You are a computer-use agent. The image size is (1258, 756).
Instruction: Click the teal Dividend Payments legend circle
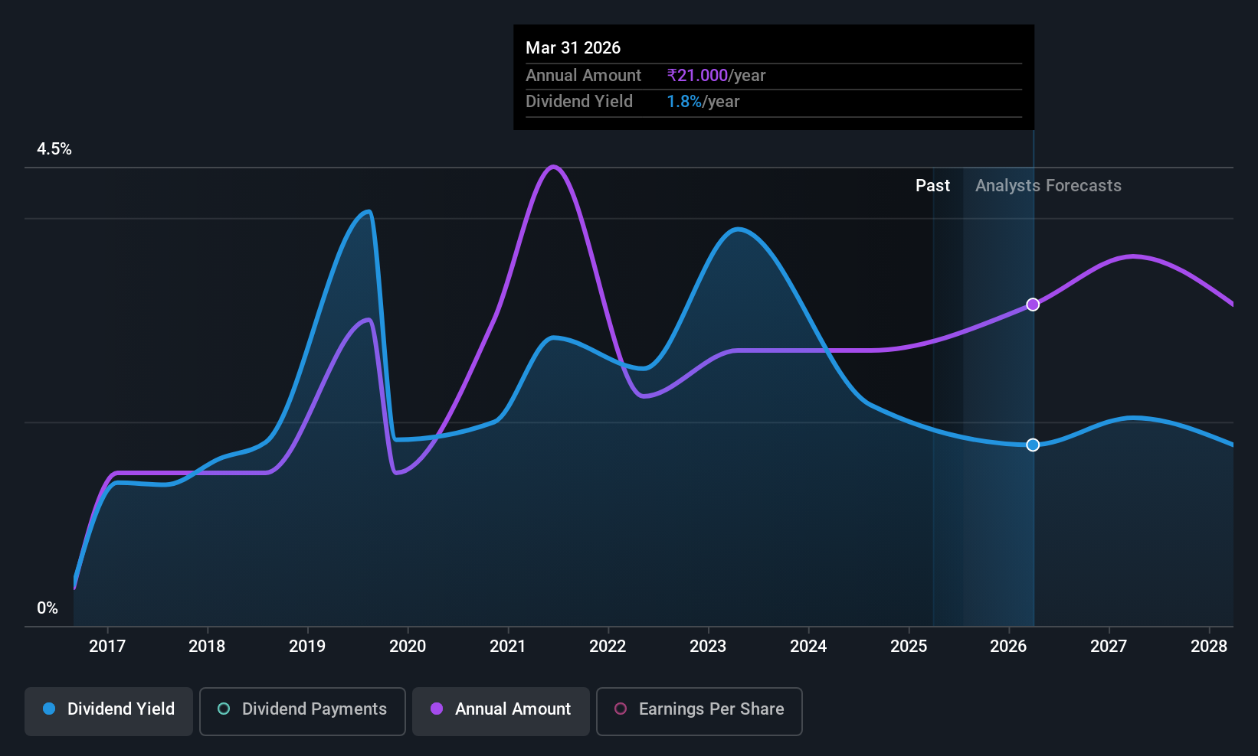224,709
